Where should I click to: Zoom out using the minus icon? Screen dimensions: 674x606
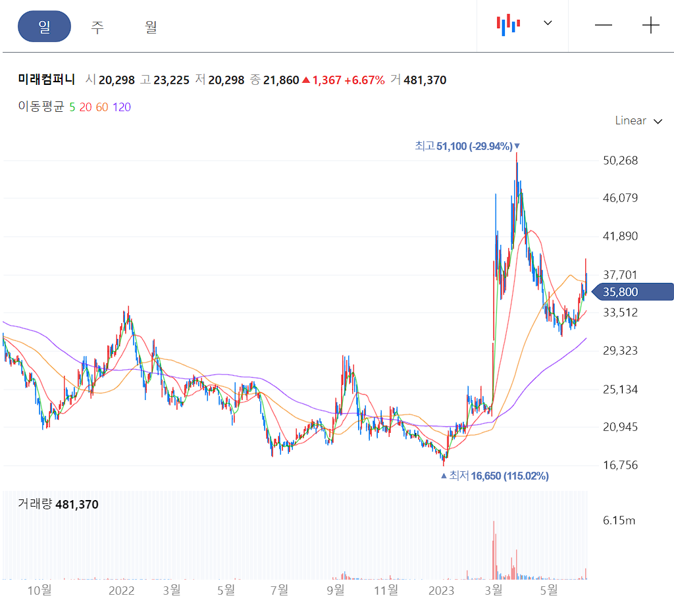pyautogui.click(x=603, y=25)
